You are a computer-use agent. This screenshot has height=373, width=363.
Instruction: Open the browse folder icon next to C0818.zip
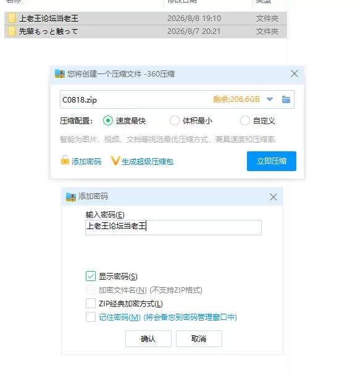click(286, 99)
